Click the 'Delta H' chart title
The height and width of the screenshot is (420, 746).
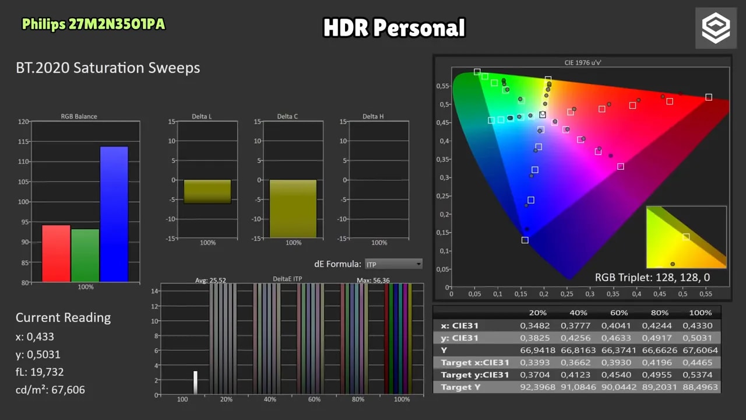[x=373, y=117]
